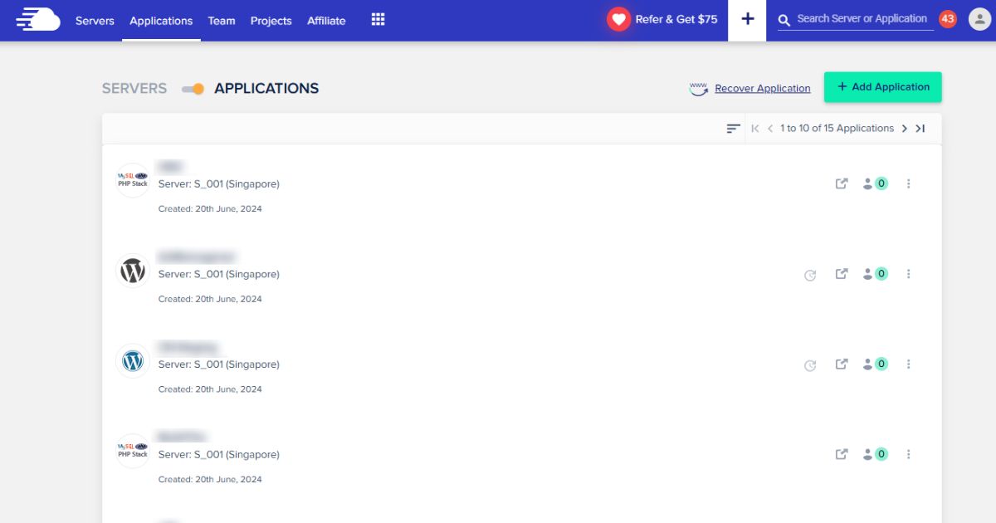996x523 pixels.
Task: Open the Team menu item
Action: pyautogui.click(x=222, y=21)
